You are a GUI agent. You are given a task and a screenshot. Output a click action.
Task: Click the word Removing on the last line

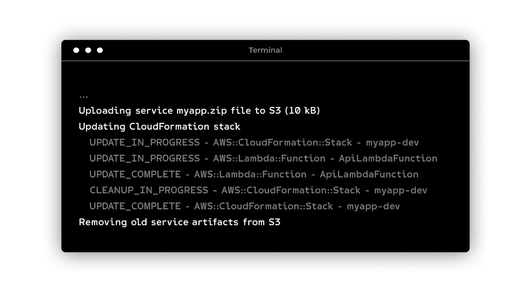click(x=103, y=222)
